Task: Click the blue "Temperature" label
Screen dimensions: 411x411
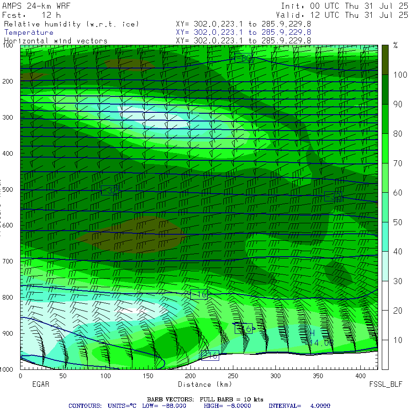Action: click(x=29, y=32)
